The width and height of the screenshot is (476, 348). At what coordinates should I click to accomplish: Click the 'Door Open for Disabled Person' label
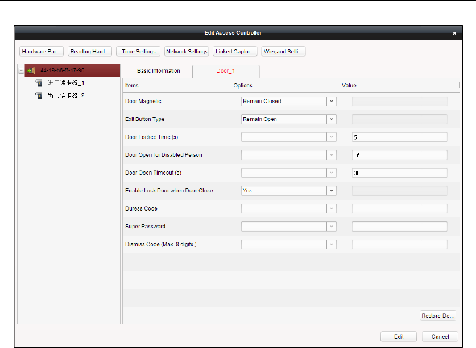164,155
